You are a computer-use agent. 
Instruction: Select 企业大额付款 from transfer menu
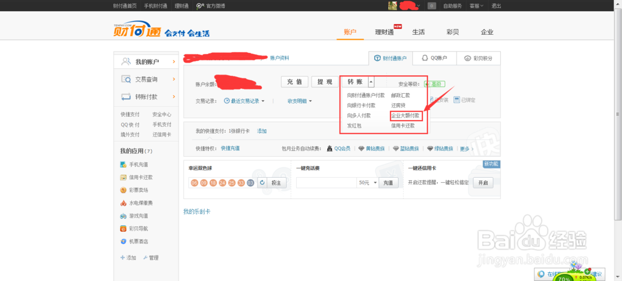406,116
